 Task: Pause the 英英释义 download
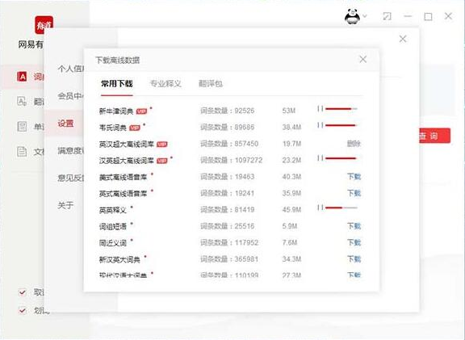[320, 208]
